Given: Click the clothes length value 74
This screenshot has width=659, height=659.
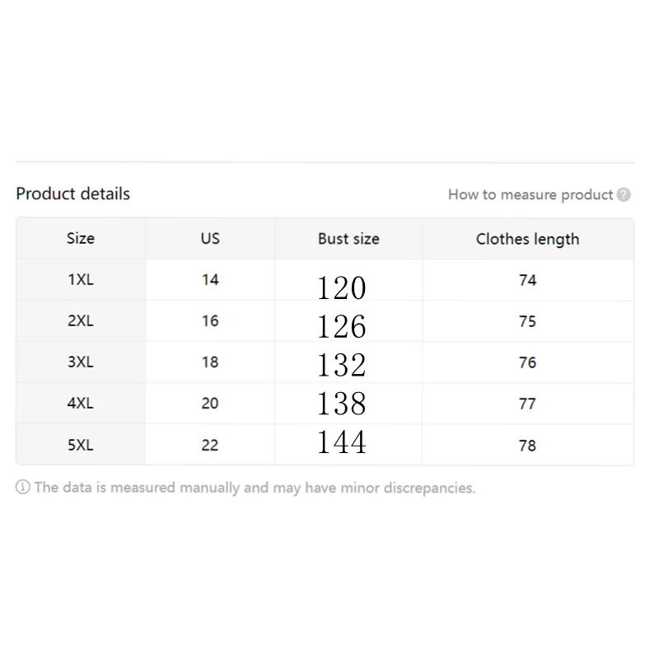Looking at the screenshot, I should (x=527, y=280).
